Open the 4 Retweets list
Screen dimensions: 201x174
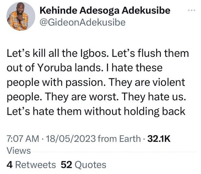(x=31, y=165)
